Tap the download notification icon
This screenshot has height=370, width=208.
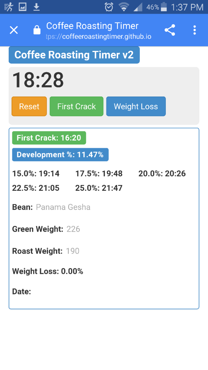[x=36, y=7]
